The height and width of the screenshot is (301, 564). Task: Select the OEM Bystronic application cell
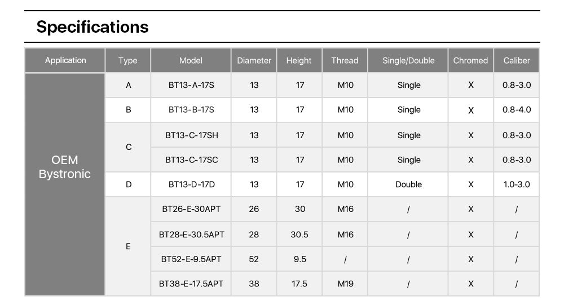tap(65, 167)
